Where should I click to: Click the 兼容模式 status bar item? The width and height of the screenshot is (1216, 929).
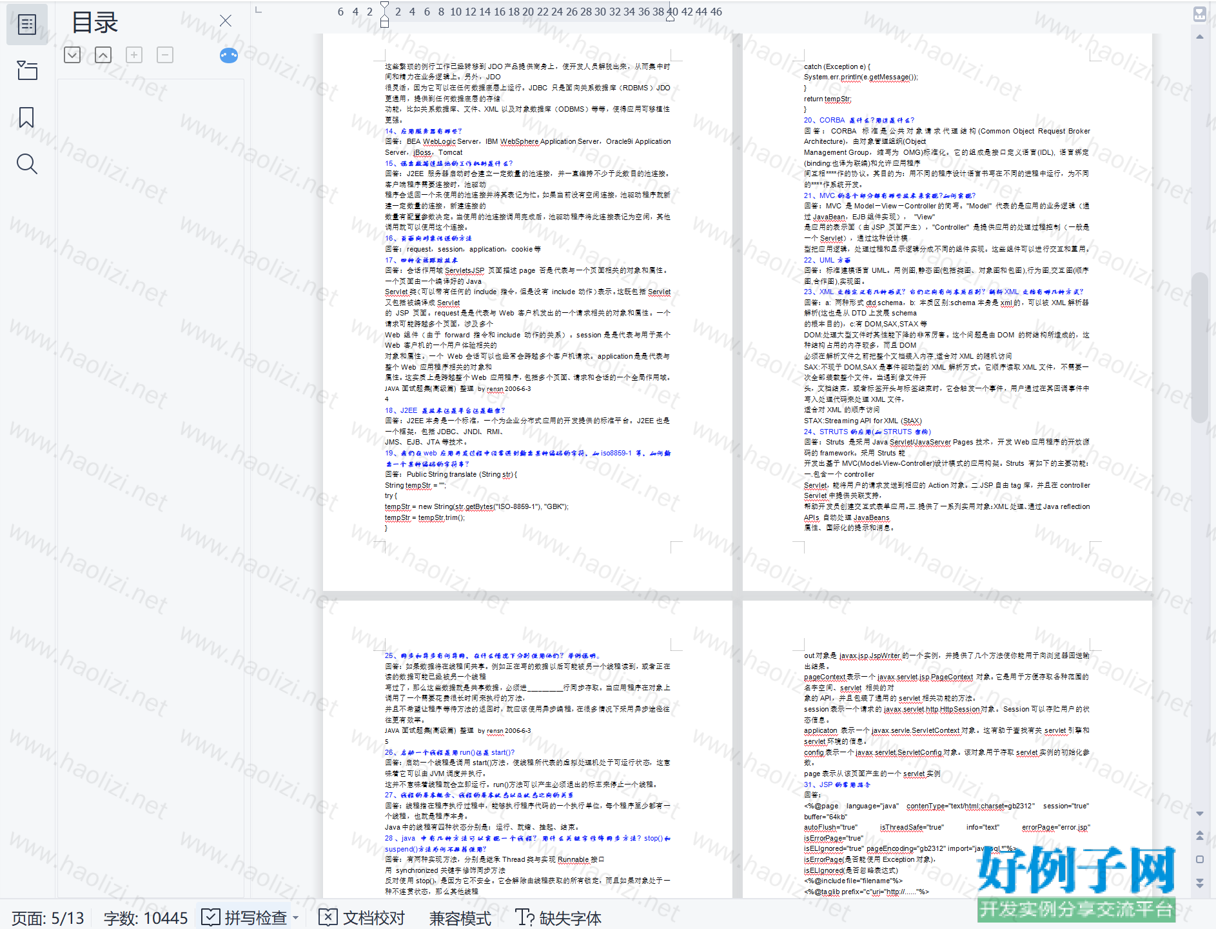tap(460, 917)
